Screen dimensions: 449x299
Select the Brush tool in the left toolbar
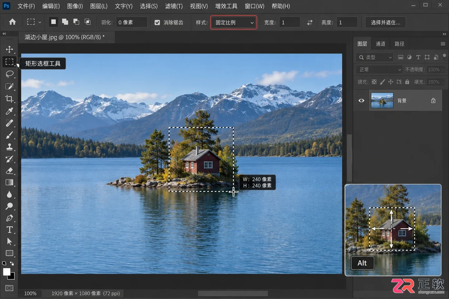click(x=9, y=135)
